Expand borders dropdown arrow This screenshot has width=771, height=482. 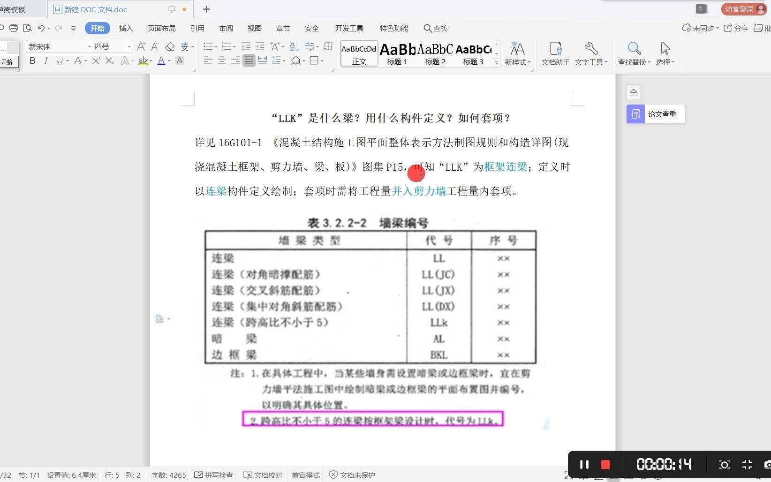point(322,61)
